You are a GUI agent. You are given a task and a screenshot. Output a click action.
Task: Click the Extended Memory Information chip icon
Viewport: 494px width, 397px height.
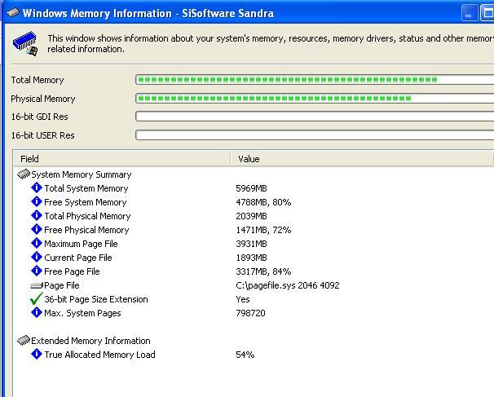pos(24,340)
